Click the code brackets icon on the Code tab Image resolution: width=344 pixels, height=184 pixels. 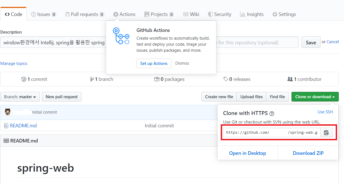pyautogui.click(x=7, y=14)
